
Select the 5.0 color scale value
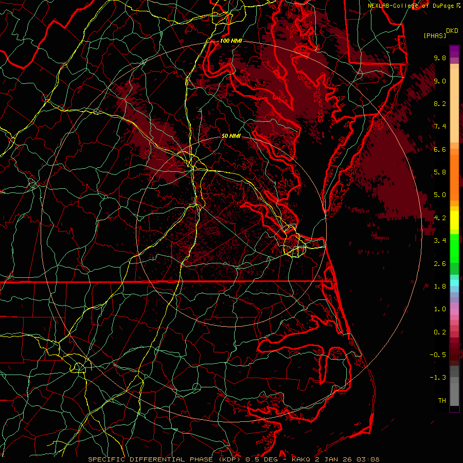[440, 195]
